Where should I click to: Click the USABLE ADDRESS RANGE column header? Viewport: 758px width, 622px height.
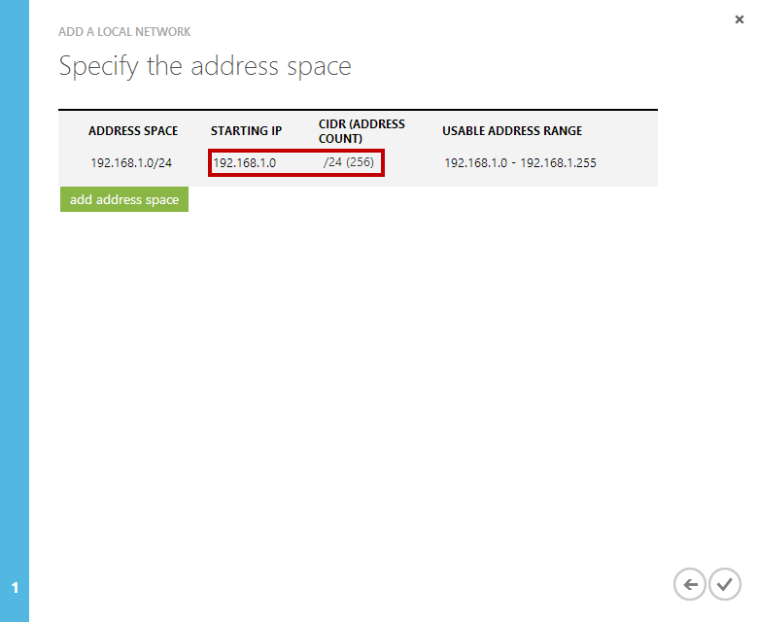pos(512,131)
